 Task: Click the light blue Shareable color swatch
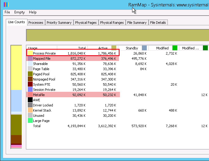[30, 63]
